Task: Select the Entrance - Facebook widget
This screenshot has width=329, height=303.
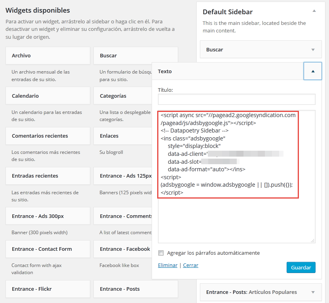Action: point(123,249)
